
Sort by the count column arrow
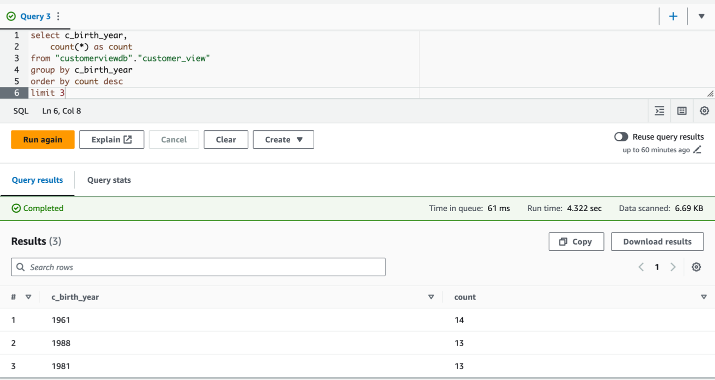(703, 297)
